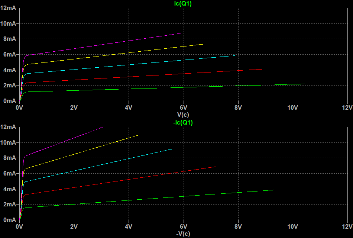Click 12mA tick in -Ic(Q1) pane
Viewport: 353px width, 238px height.
(x=8, y=127)
